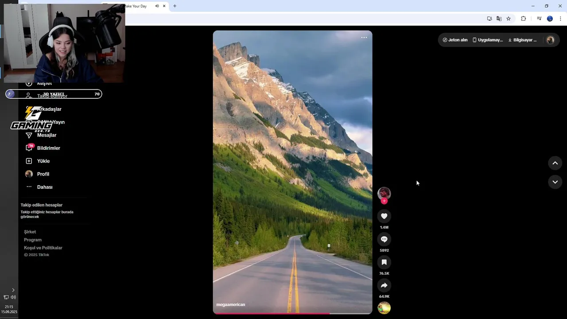Click the 1.4M likes count
Screen dimensions: 567x319
coord(384,227)
